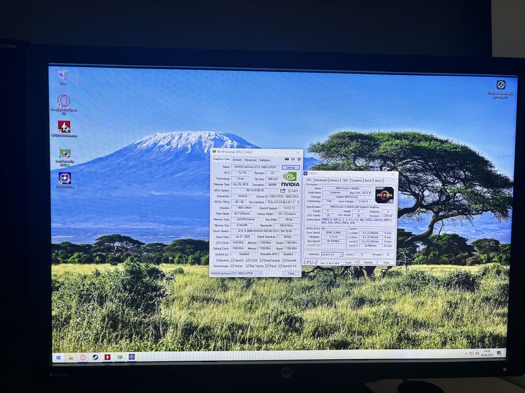Click the Tools button in CPU-Z
Viewport: 525px width, 393px height.
pos(348,263)
